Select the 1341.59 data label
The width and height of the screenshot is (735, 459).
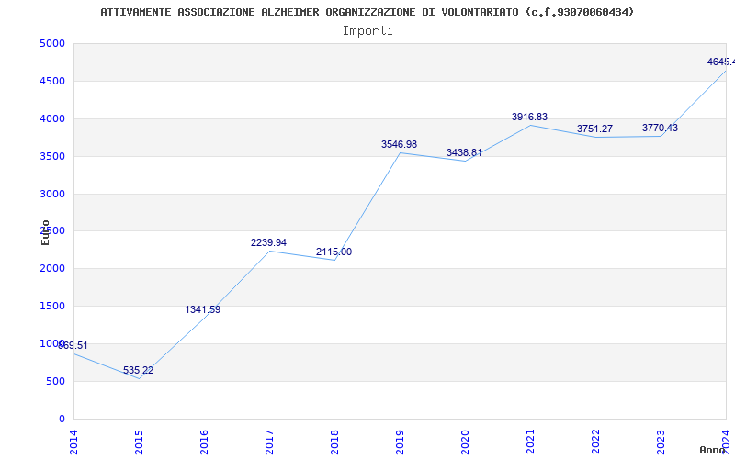click(x=202, y=309)
